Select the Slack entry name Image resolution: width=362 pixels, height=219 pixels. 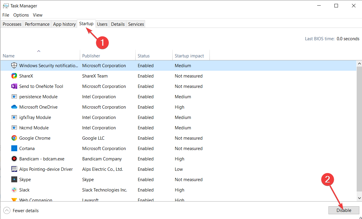24,190
